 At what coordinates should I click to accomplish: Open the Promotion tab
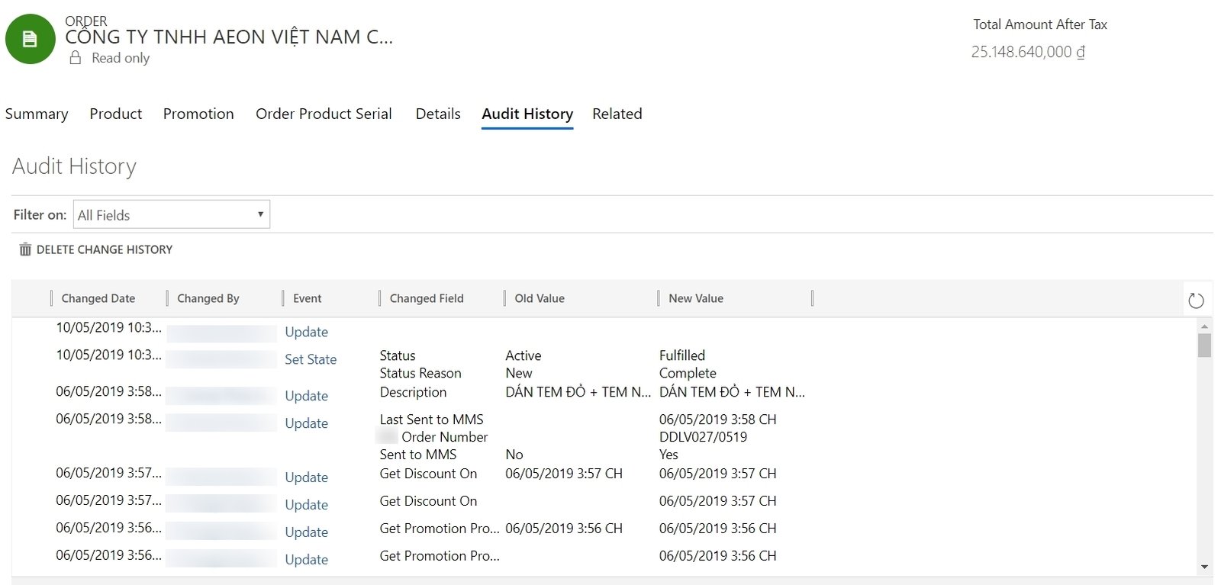198,114
